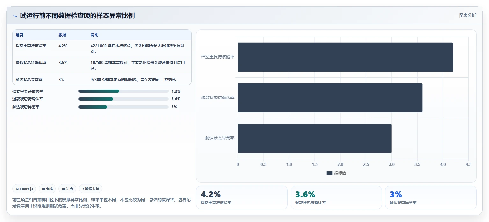Click the 指标值 legend color box
The width and height of the screenshot is (489, 222).
(330, 173)
